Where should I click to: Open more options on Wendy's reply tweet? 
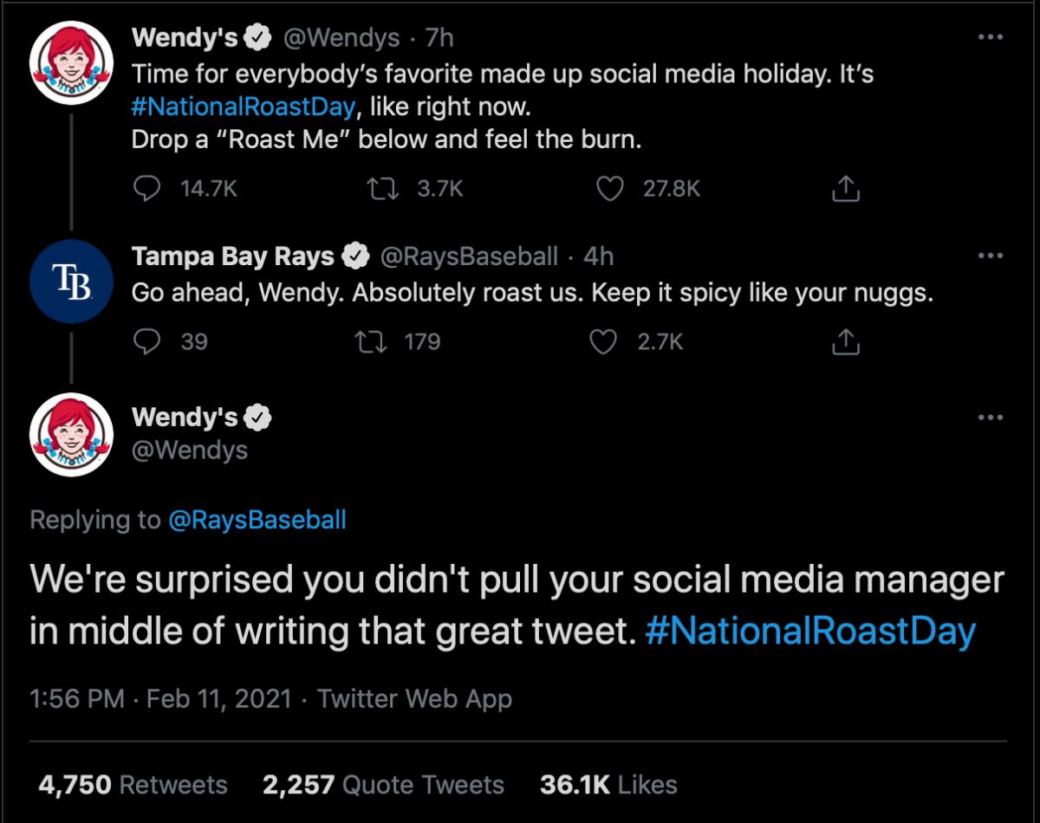point(989,418)
